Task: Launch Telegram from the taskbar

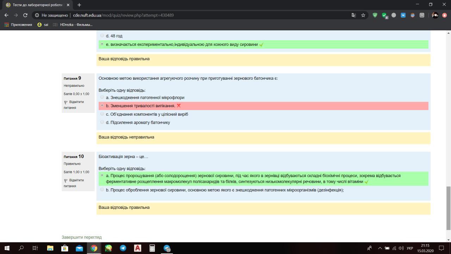Action: 123,248
